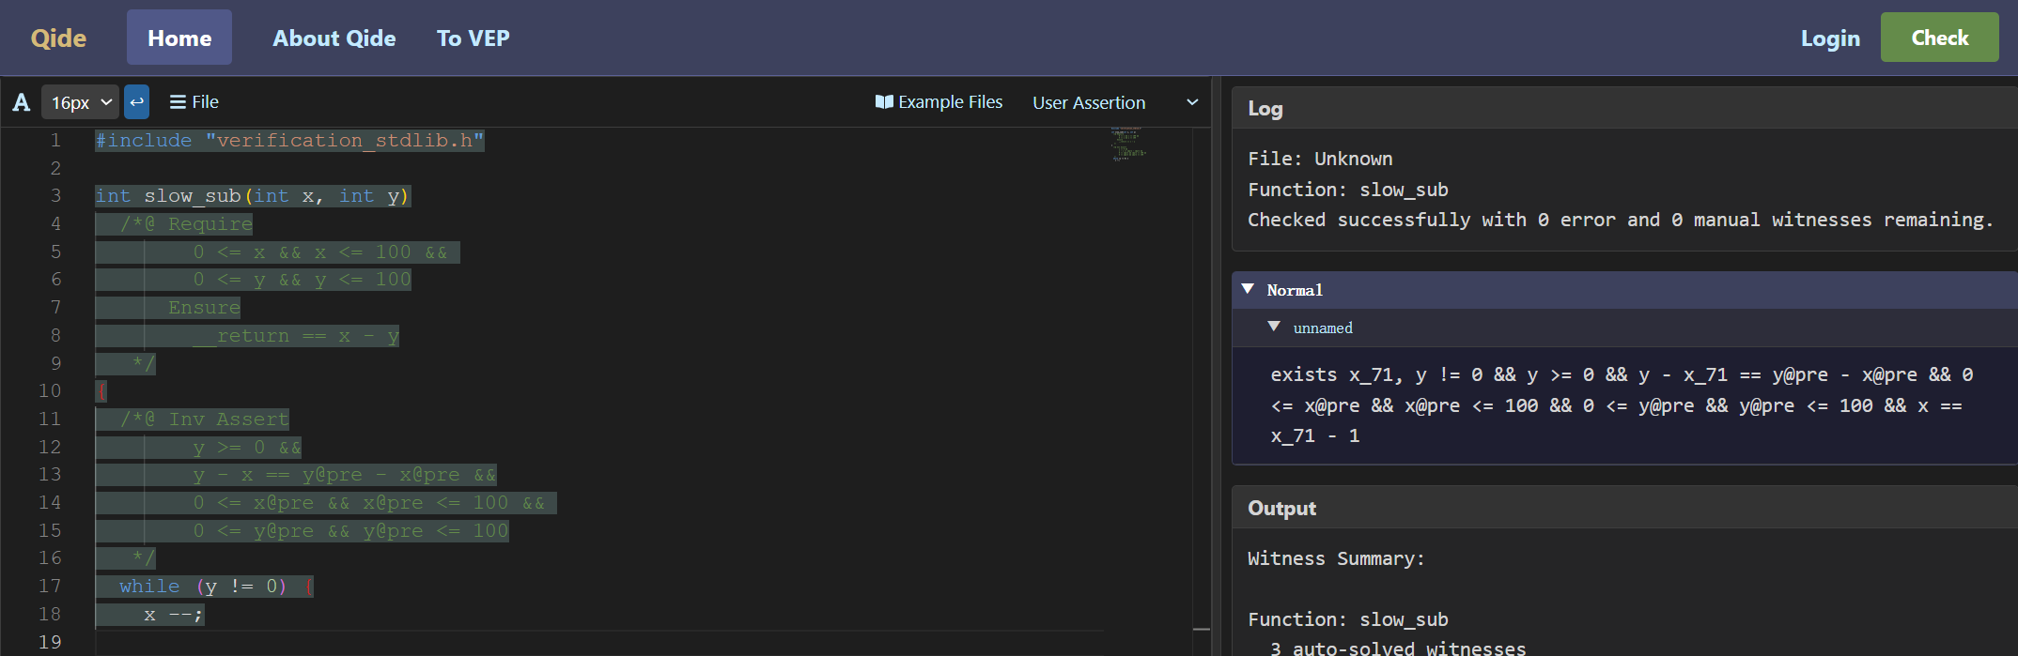The image size is (2018, 656).
Task: Go to About Qide page
Action: (334, 38)
